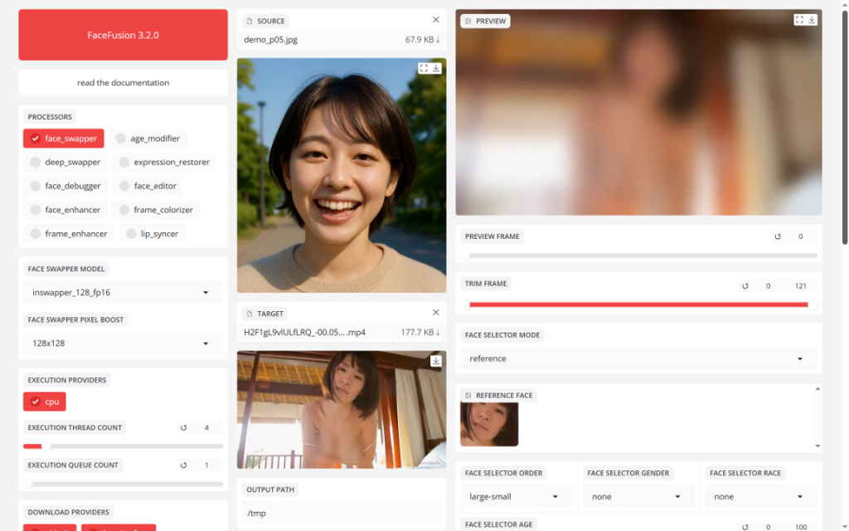Image resolution: width=849 pixels, height=531 pixels.
Task: Reset the trim frame range
Action: tap(745, 284)
